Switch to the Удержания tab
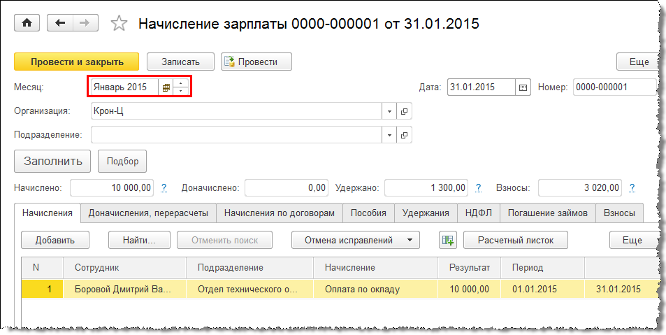This screenshot has height=335, width=666. point(426,213)
